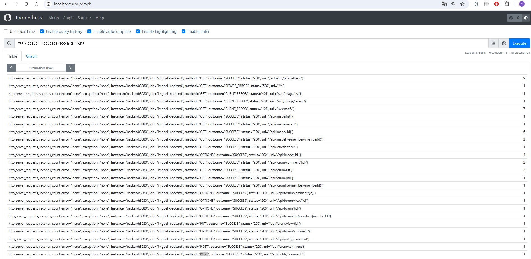Click the format expression icon
The image size is (531, 259).
click(x=493, y=43)
